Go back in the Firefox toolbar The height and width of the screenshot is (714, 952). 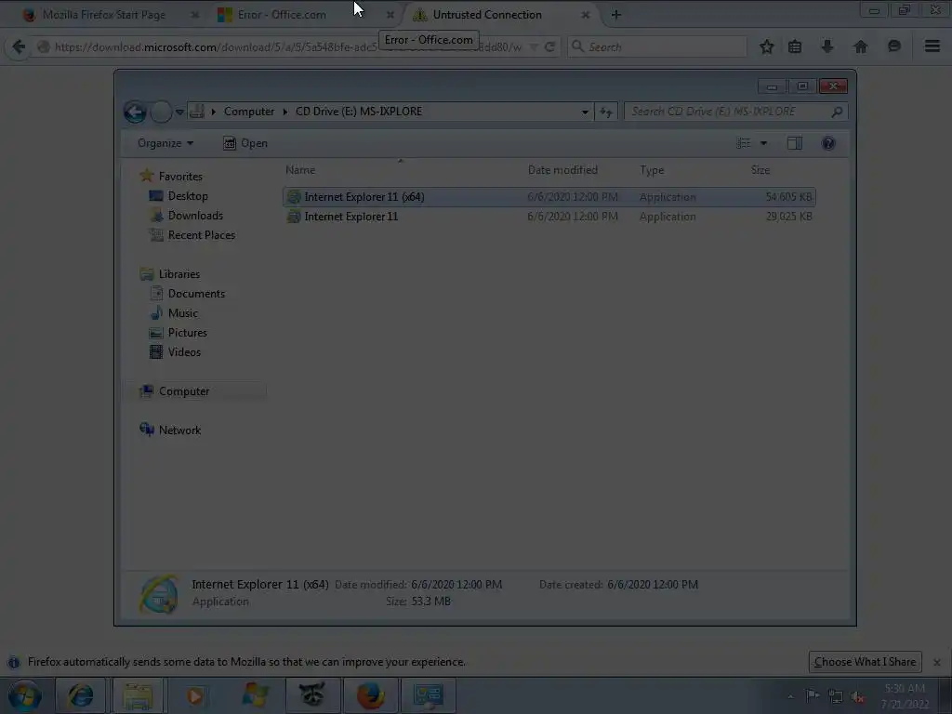19,46
